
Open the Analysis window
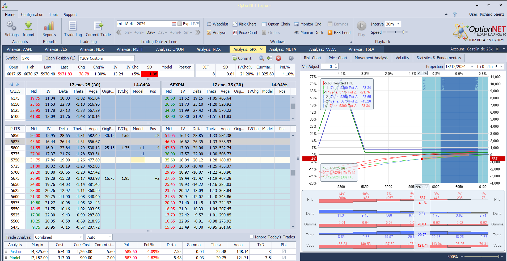click(217, 33)
